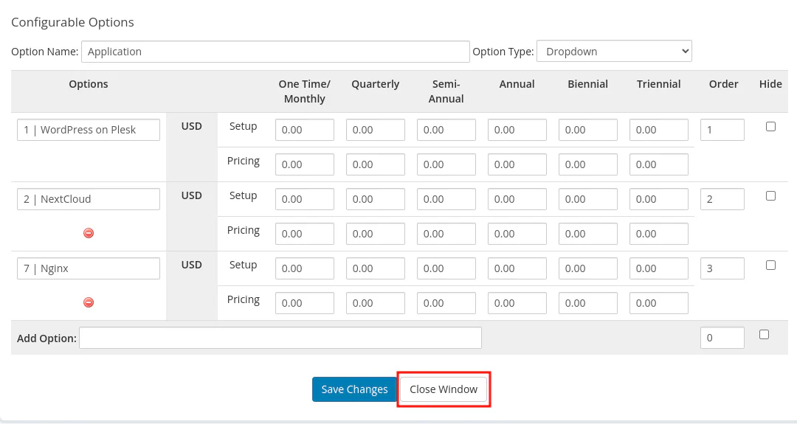Edit Order field for WordPress on Plesk
797x424 pixels.
[722, 130]
